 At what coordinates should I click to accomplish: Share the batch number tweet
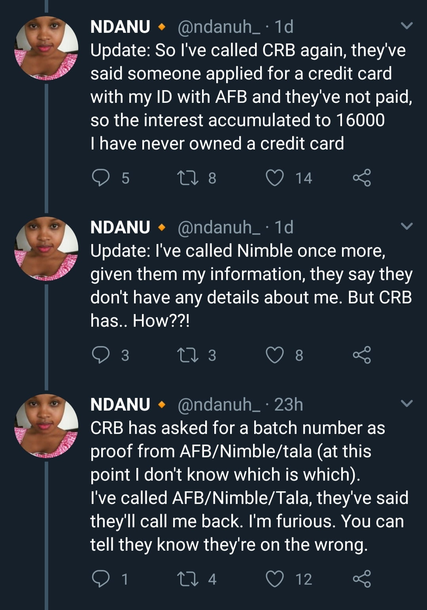click(x=362, y=579)
